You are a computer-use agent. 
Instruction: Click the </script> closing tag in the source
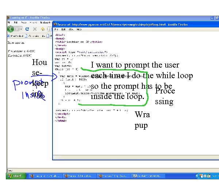point(62,114)
